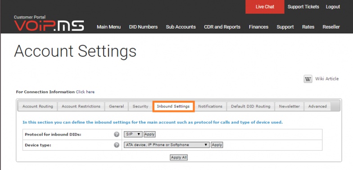This screenshot has height=170, width=353.
Task: Open Support menu
Action: (285, 27)
